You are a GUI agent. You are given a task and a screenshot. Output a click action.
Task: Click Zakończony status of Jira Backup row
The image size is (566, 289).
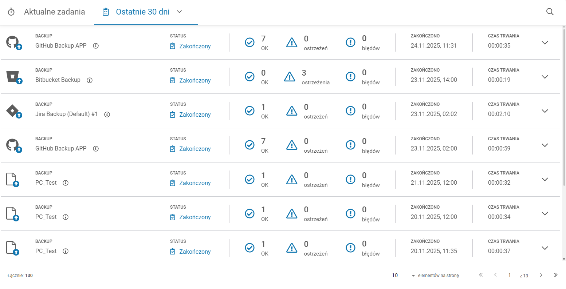(x=194, y=115)
